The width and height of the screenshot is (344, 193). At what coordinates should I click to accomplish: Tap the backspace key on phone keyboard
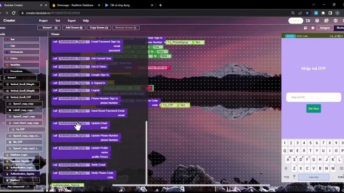tap(341, 168)
